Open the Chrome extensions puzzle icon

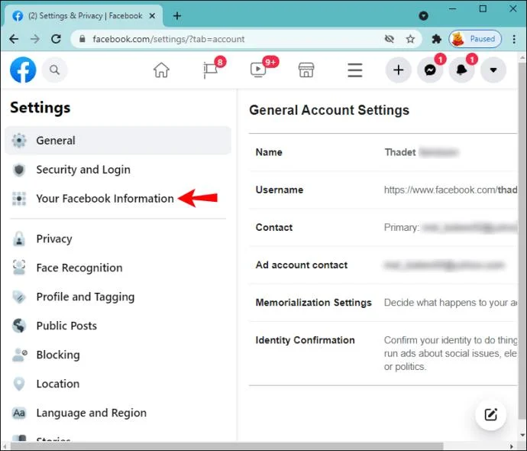436,39
